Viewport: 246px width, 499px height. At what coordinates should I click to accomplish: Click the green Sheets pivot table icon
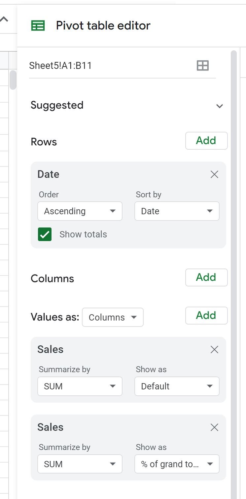[x=38, y=26]
